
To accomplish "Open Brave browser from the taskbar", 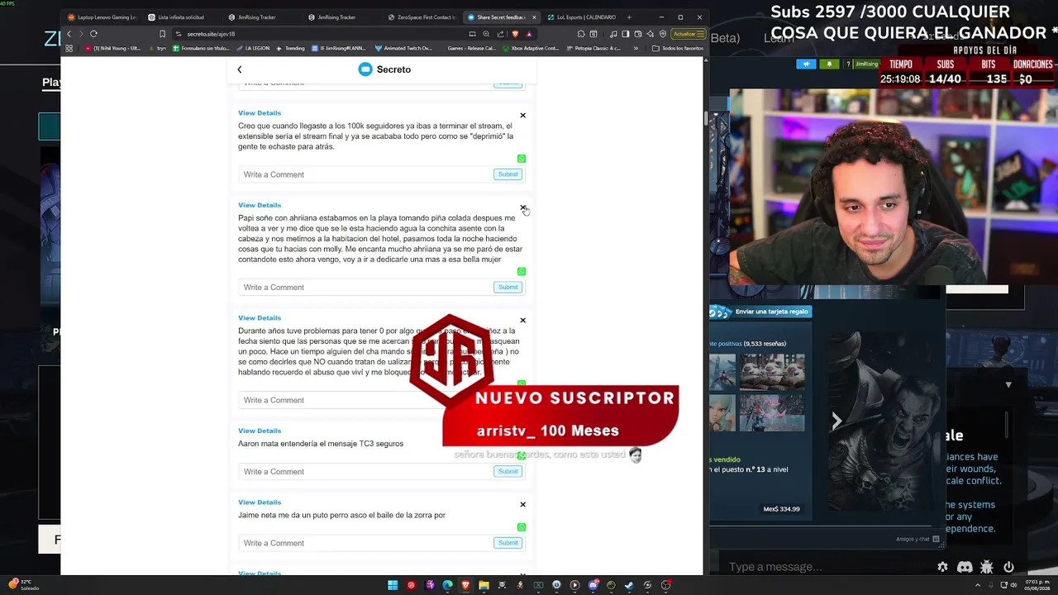I will click(465, 585).
